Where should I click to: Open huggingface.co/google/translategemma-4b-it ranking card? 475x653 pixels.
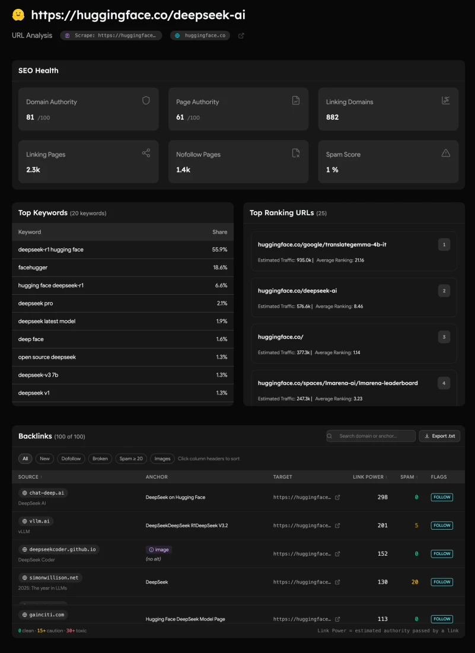pos(354,251)
